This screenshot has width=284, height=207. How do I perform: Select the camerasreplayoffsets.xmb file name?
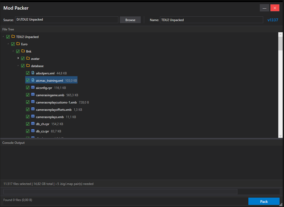tap(54, 109)
